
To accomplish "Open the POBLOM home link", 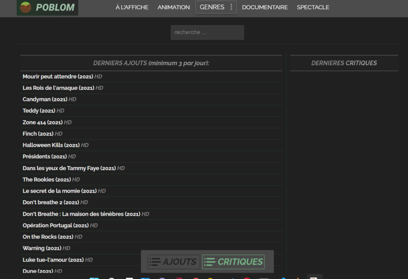I will (47, 8).
